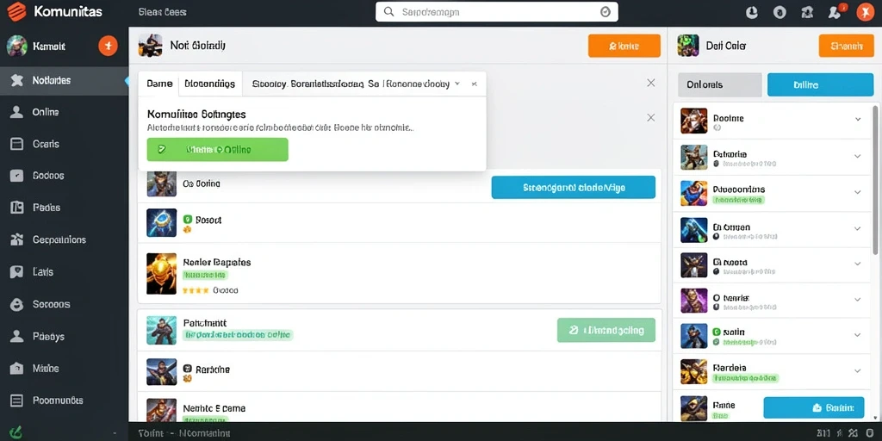Open the dropdown arrow in the popup tab bar
This screenshot has width=882, height=441.
click(x=457, y=84)
